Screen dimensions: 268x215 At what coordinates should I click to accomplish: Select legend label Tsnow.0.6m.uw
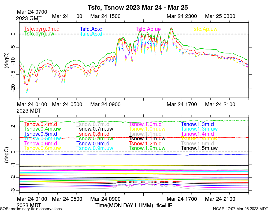(x=43, y=148)
